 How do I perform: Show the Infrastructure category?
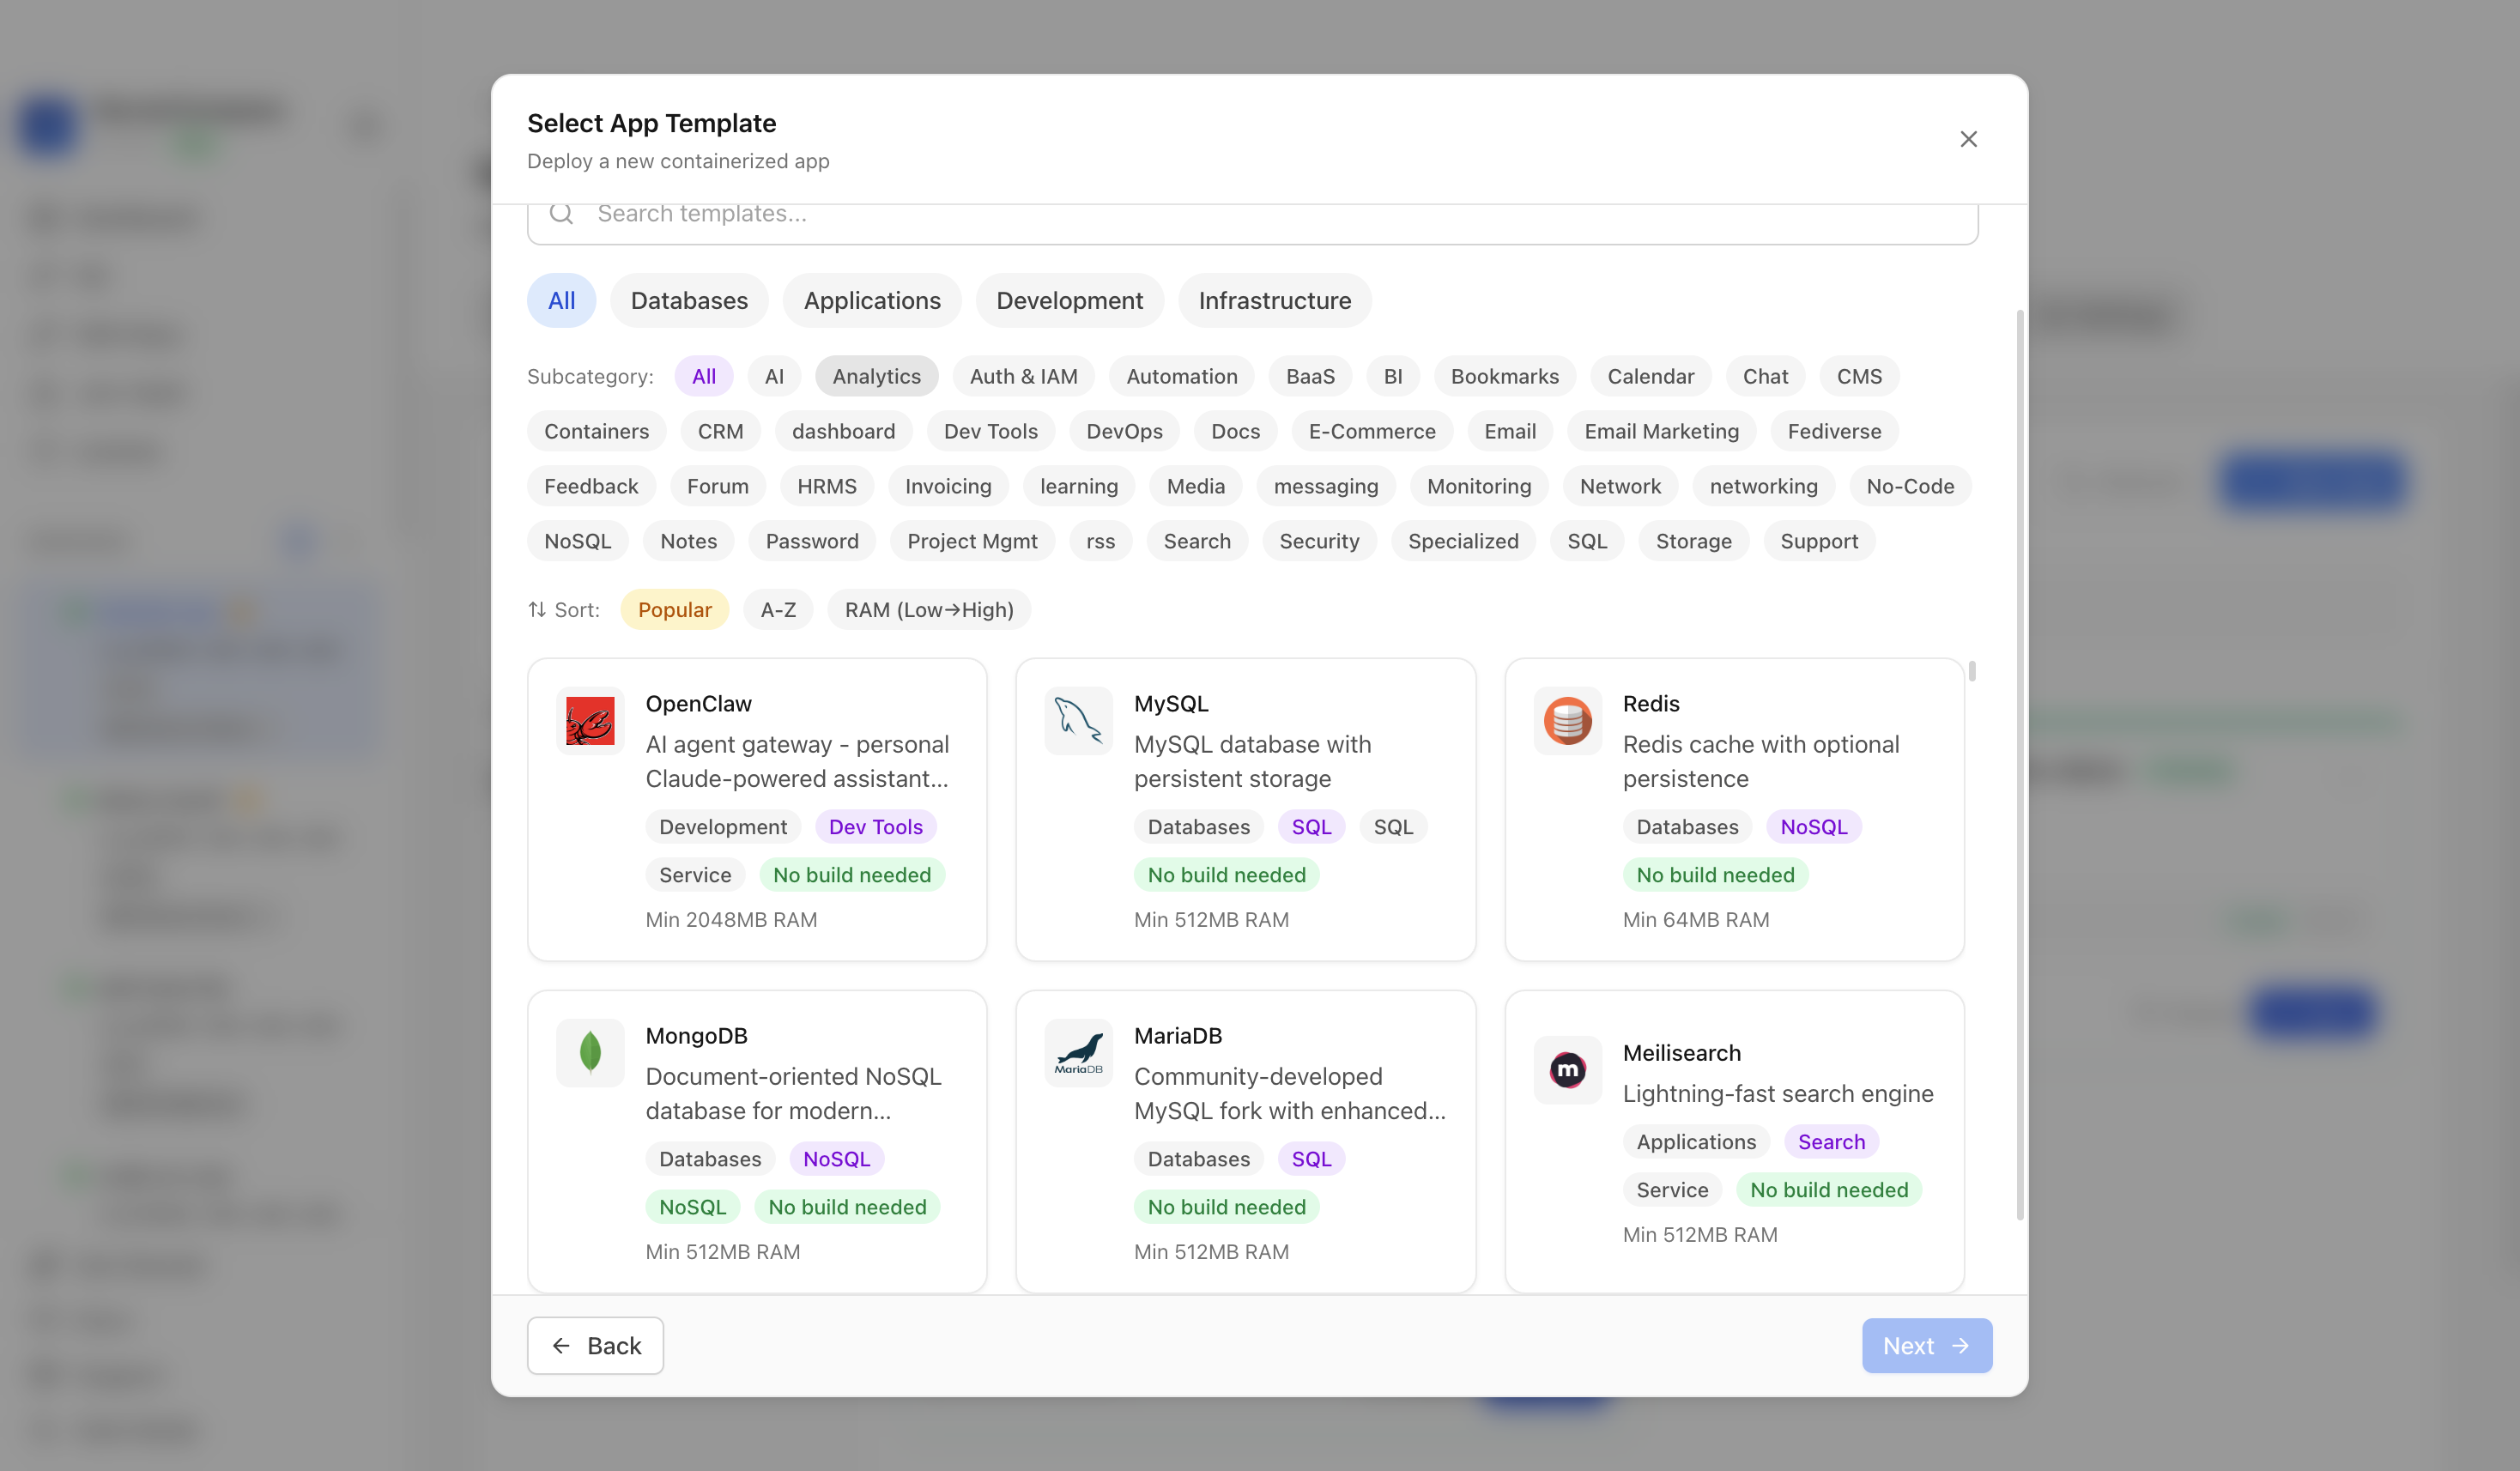(x=1274, y=300)
